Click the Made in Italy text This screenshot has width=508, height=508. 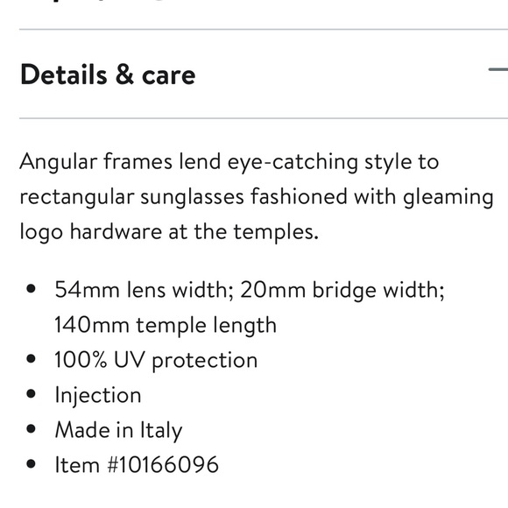(118, 430)
